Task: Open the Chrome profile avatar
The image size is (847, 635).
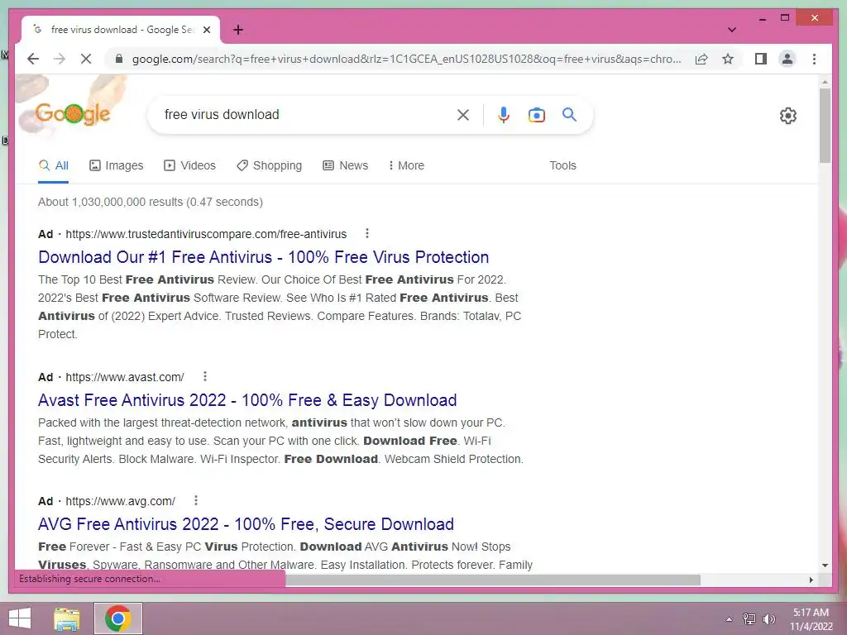Action: (x=787, y=59)
